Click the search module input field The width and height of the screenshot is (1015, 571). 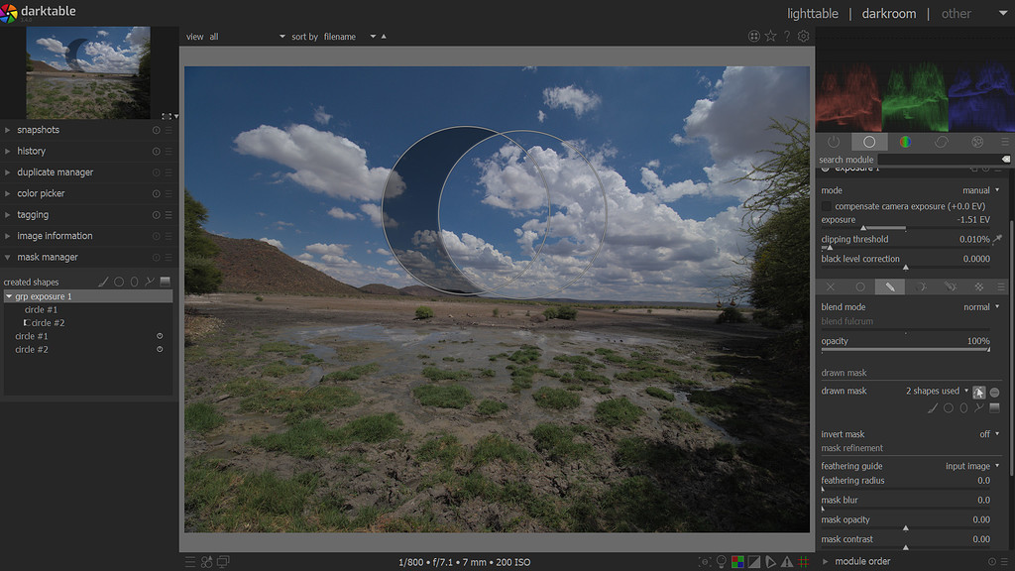938,160
